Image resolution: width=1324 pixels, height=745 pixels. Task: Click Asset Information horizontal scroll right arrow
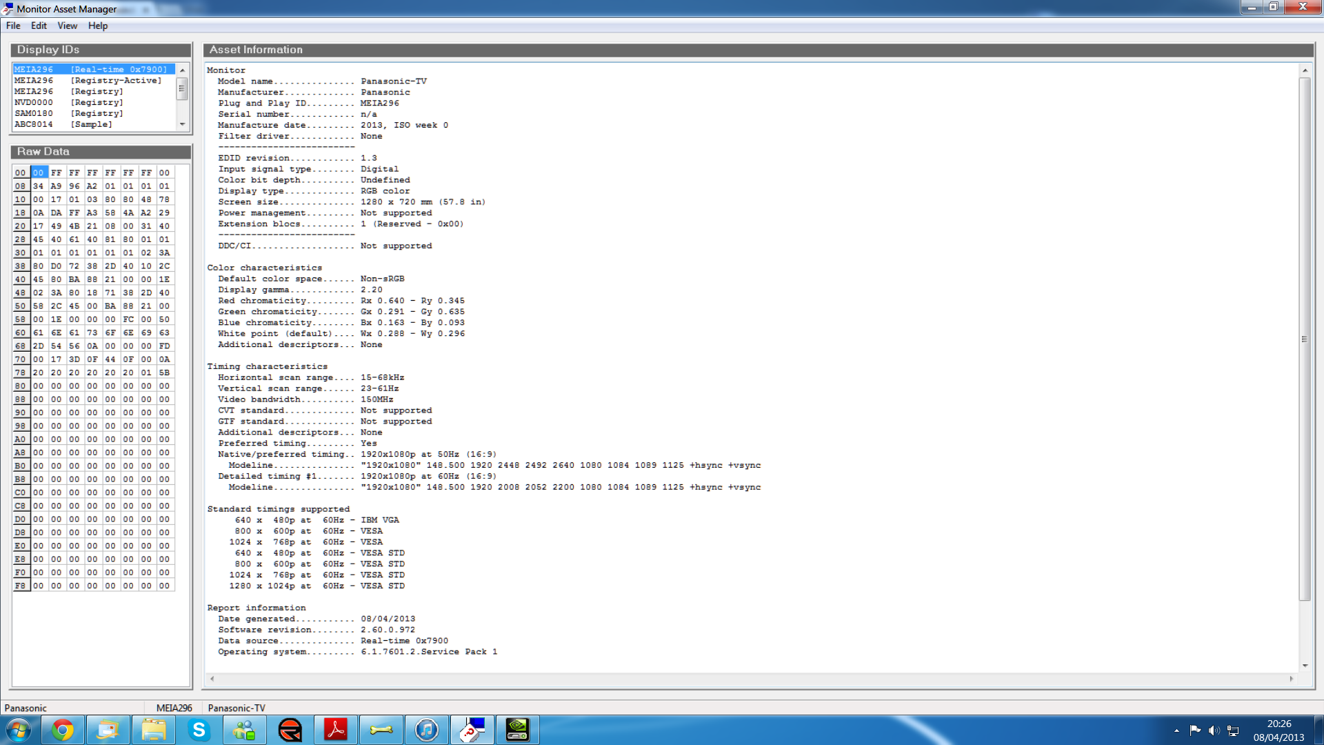point(1292,679)
